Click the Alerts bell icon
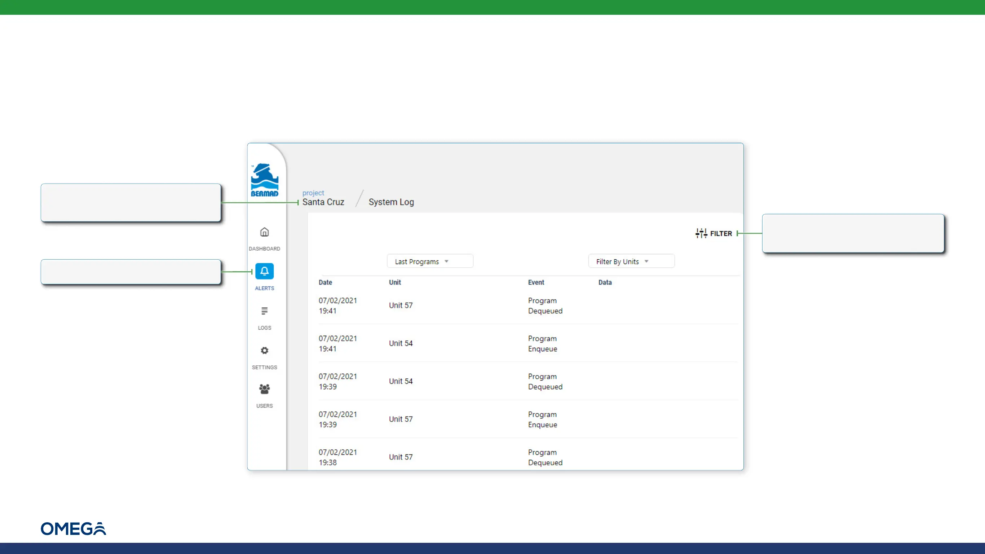This screenshot has height=554, width=985. (264, 271)
